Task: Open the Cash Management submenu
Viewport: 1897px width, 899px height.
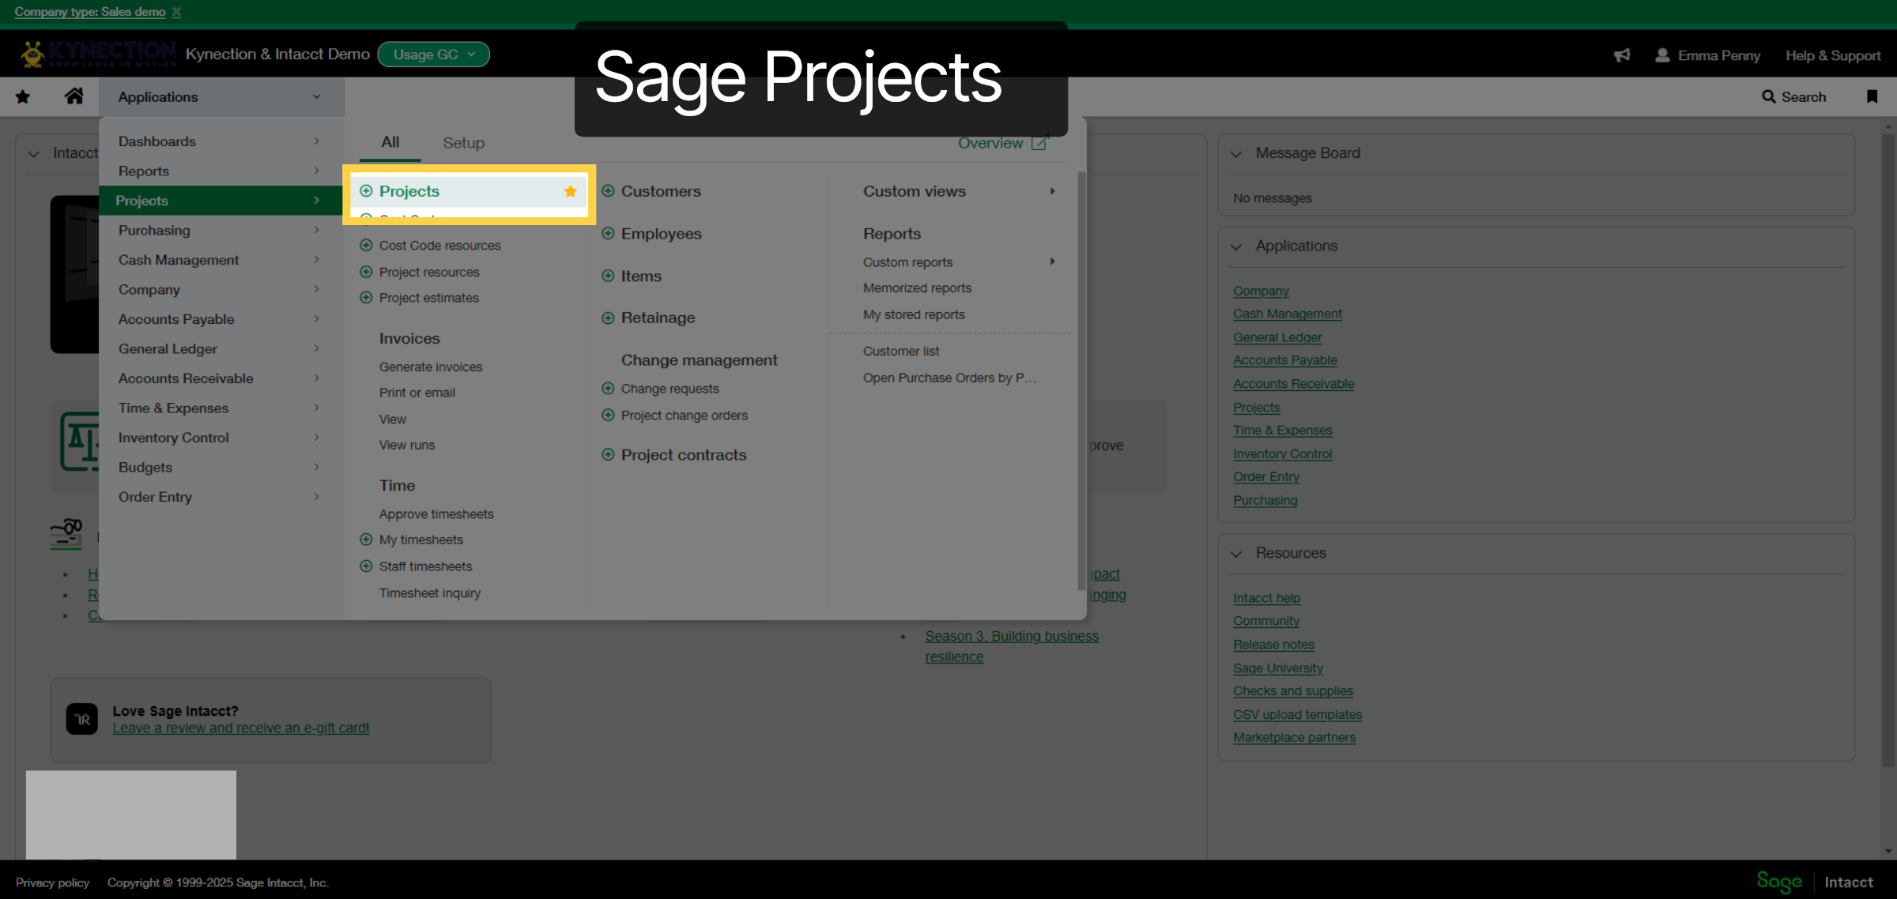Action: [x=220, y=260]
